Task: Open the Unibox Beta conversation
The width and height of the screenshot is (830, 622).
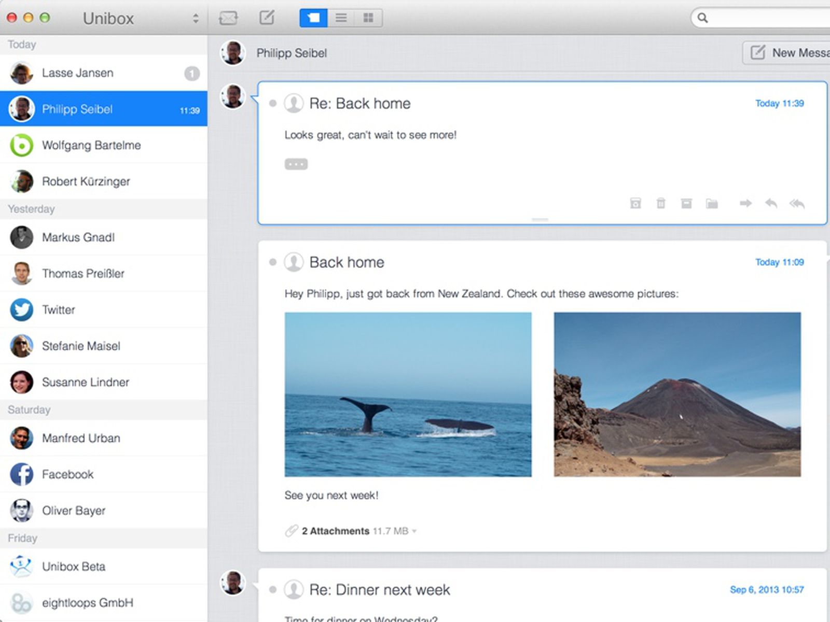Action: click(104, 567)
